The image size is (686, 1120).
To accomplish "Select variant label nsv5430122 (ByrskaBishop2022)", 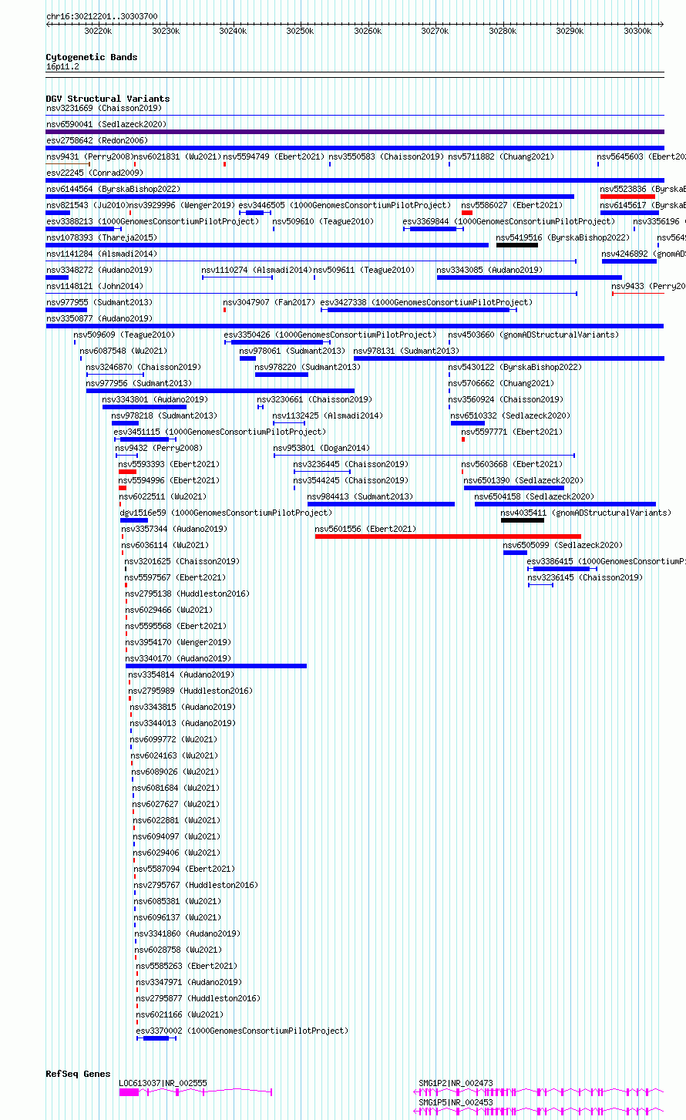I will click(x=516, y=368).
